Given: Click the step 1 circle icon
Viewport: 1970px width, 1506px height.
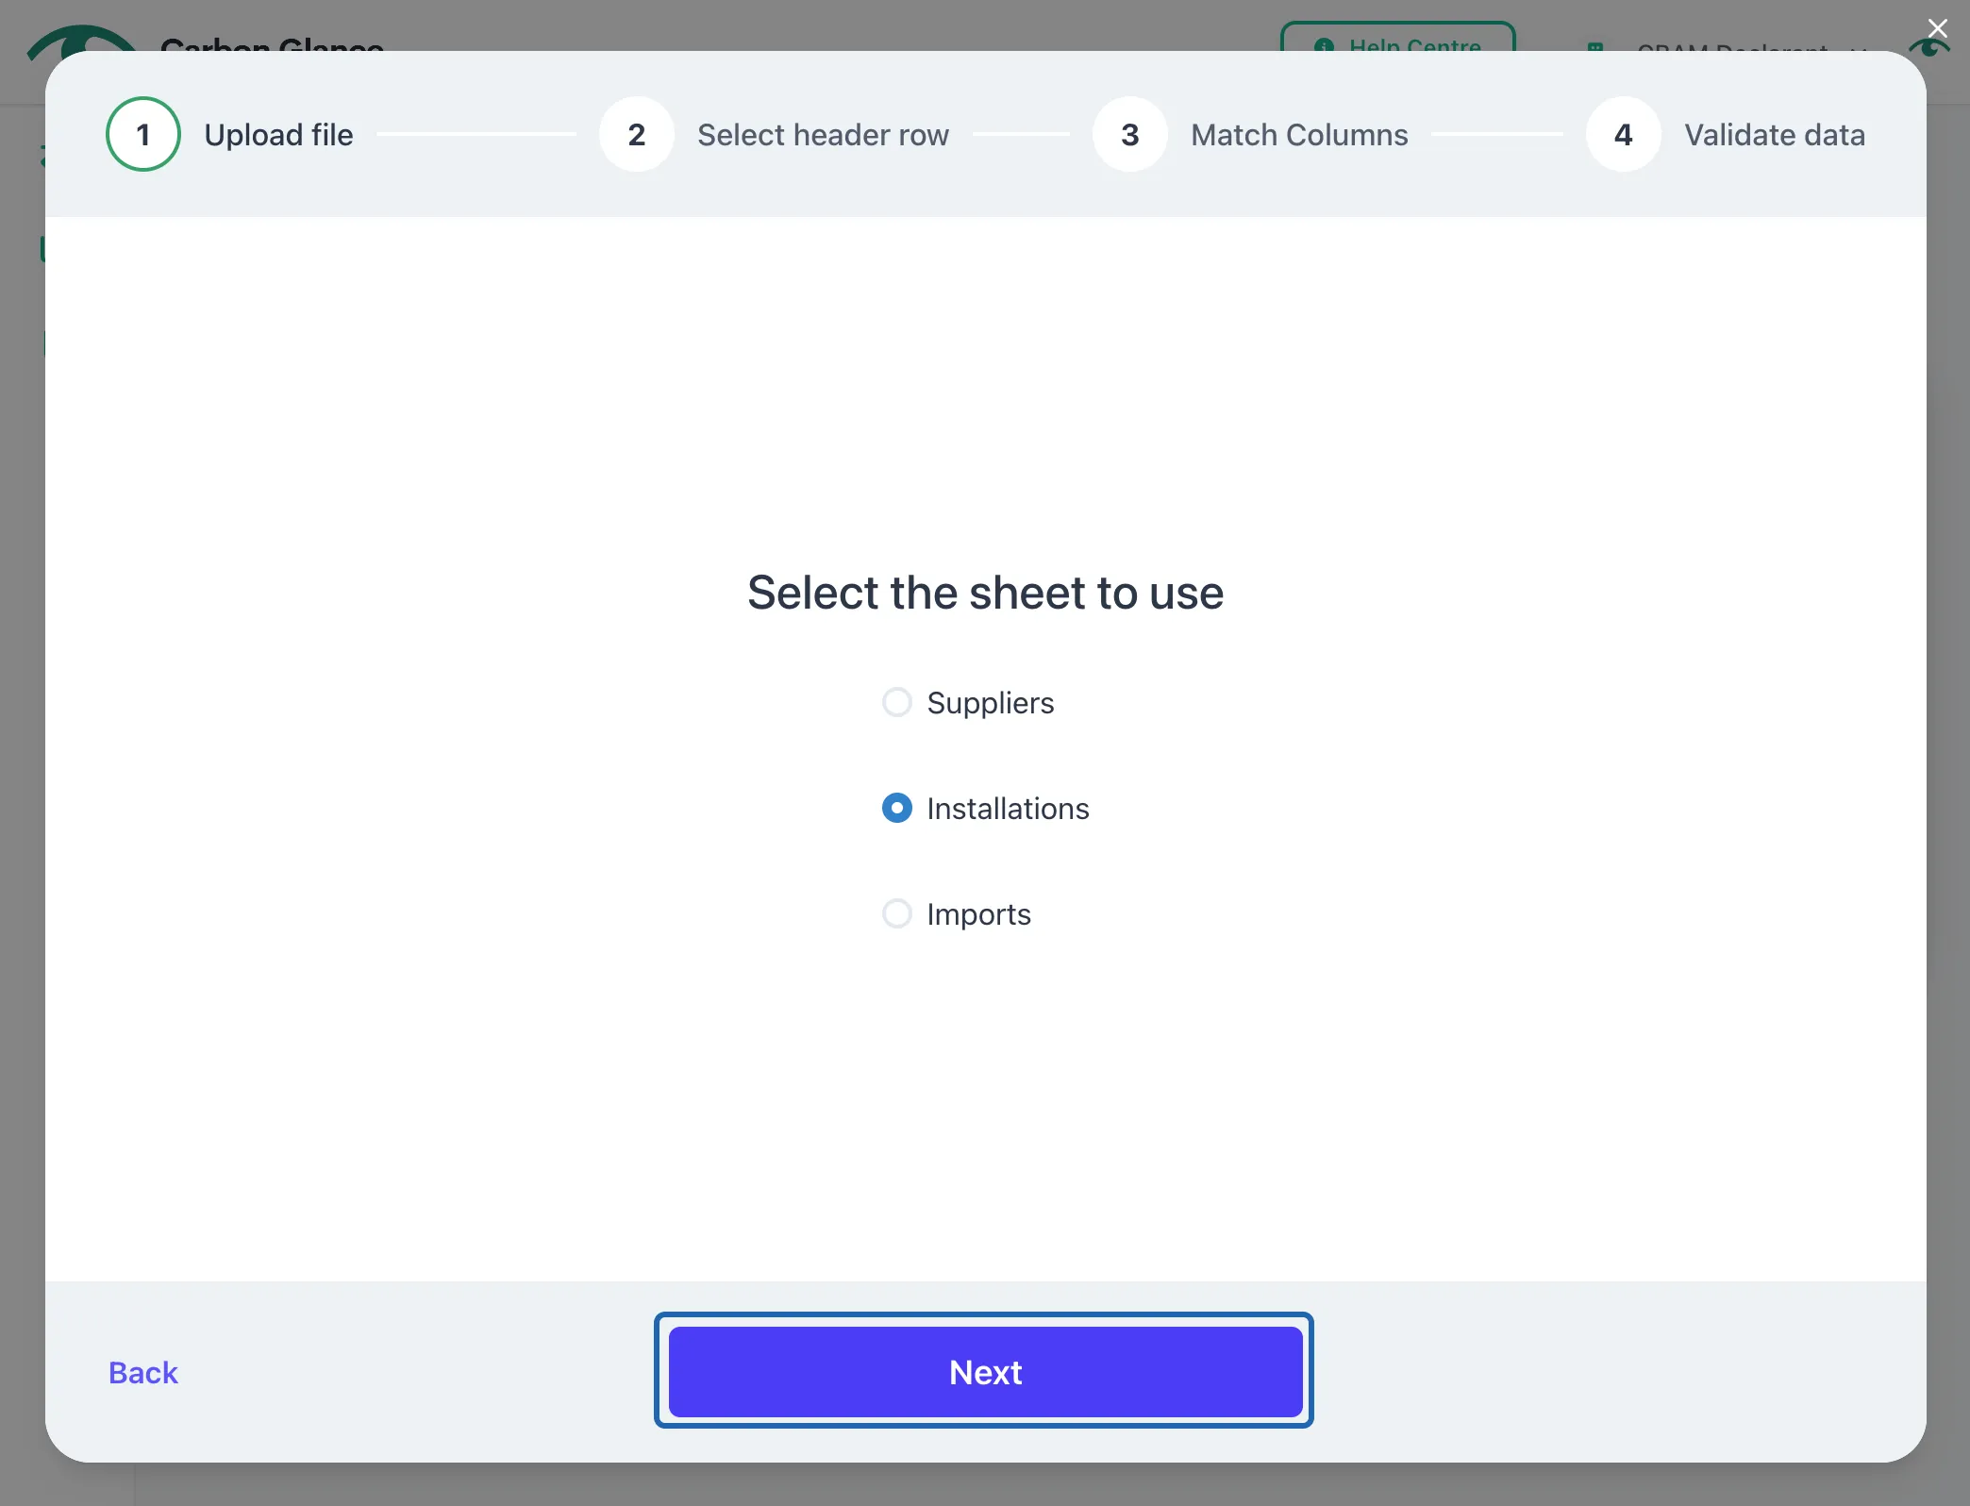Looking at the screenshot, I should pyautogui.click(x=143, y=134).
